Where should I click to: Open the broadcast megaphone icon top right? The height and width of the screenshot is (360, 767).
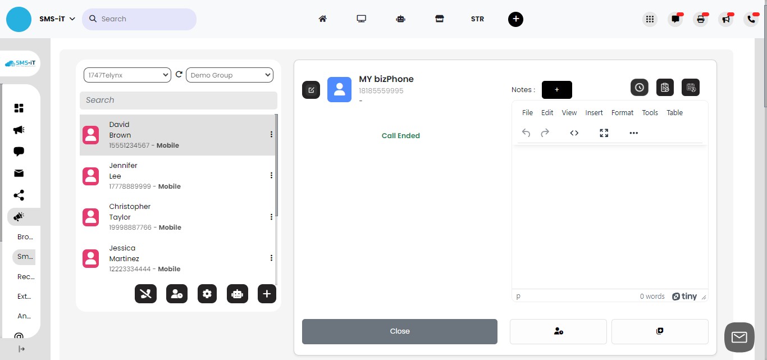pos(725,19)
